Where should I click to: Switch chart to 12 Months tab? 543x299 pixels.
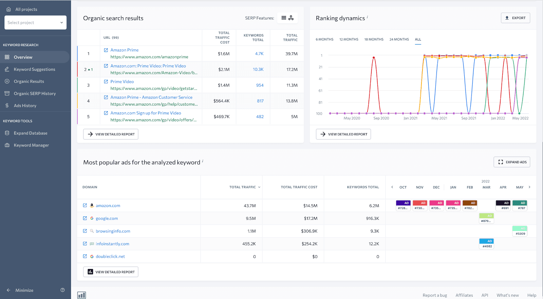point(349,39)
